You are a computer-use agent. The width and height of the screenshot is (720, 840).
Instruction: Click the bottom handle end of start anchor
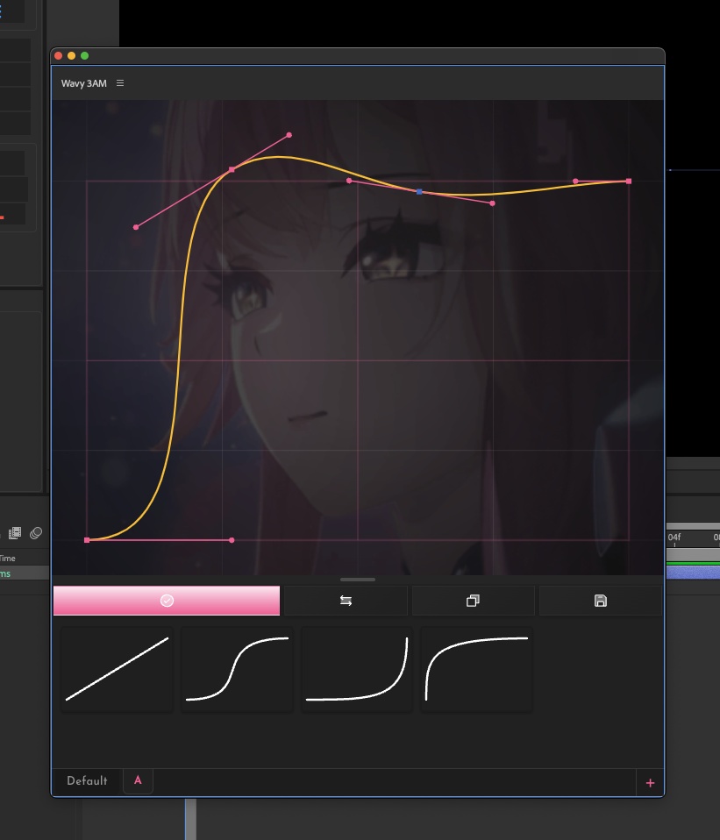pos(232,540)
